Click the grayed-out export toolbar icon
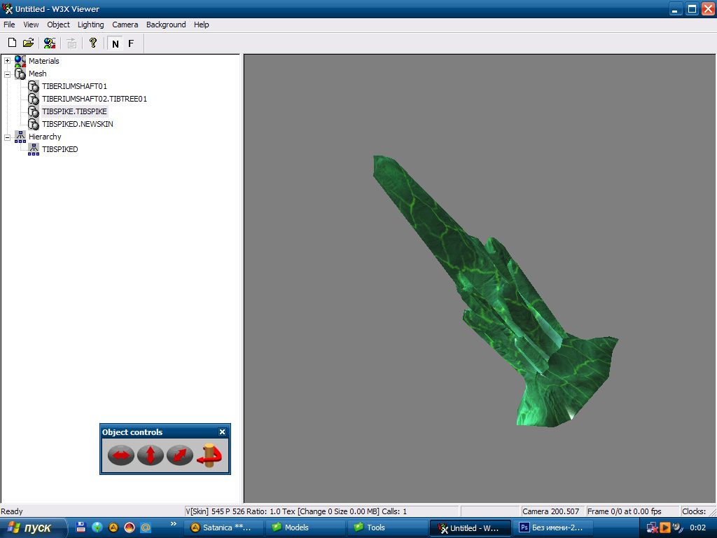Viewport: 717px width, 538px height. click(x=71, y=43)
